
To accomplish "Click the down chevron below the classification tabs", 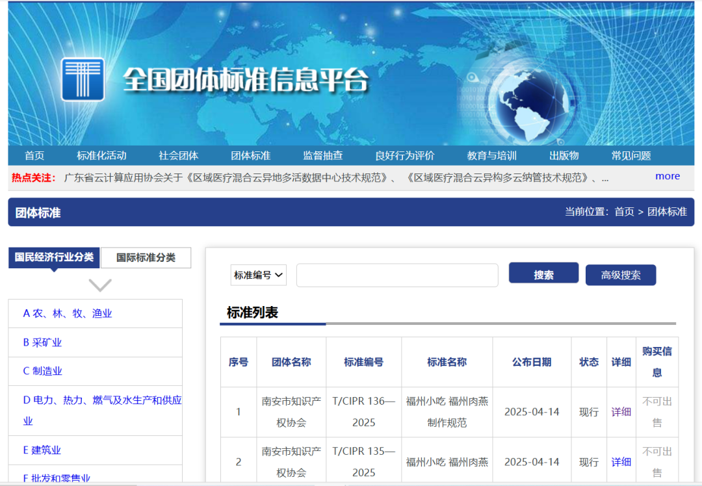I will (99, 285).
